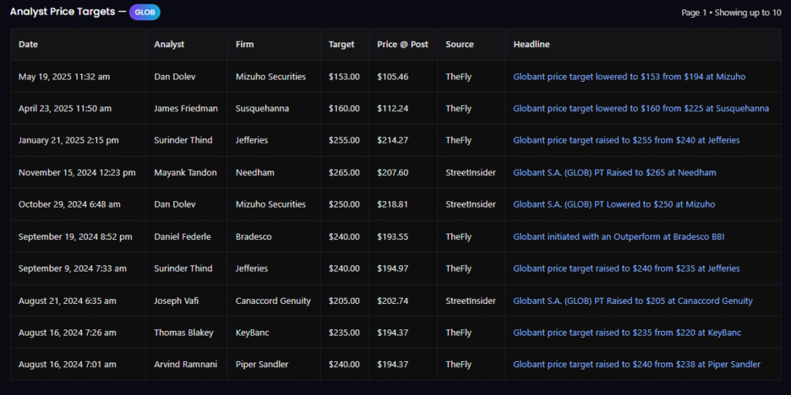Open Piper Sandler target raised to $240 headline

637,364
